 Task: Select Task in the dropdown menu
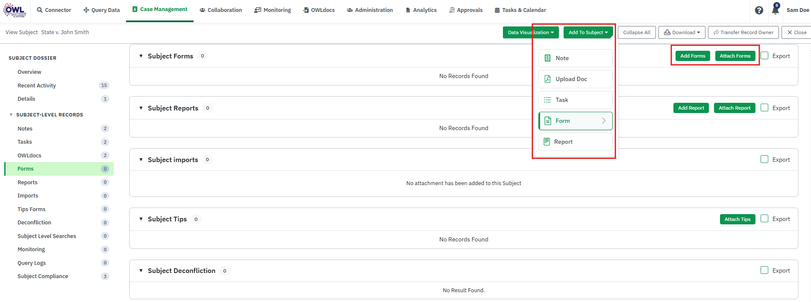(x=575, y=100)
